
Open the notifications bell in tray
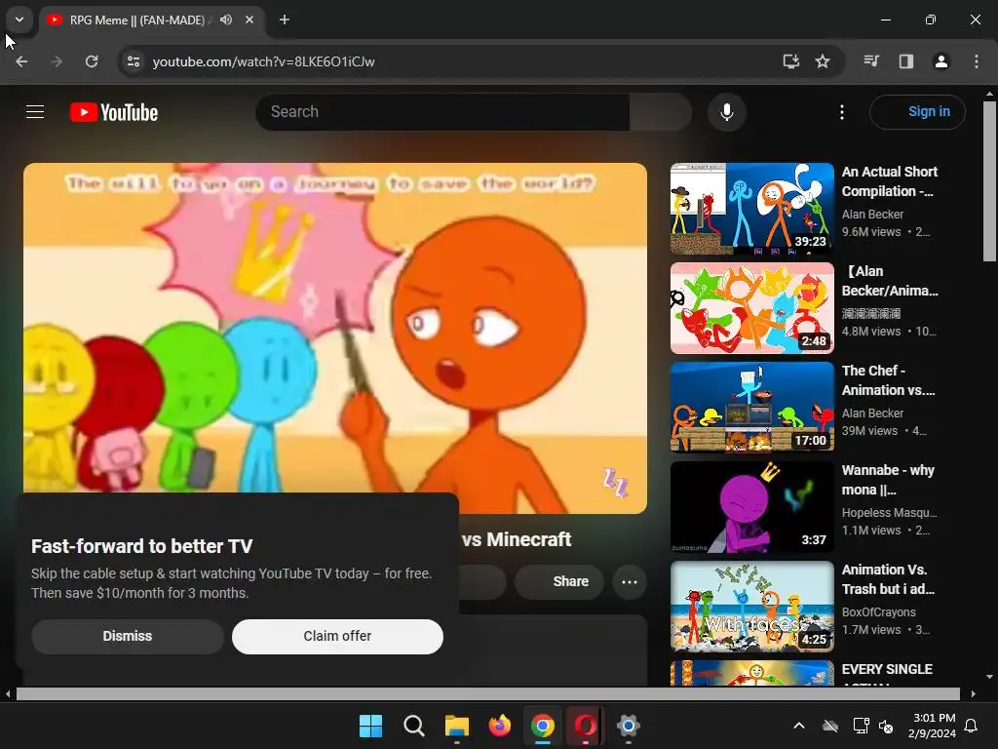point(972,726)
